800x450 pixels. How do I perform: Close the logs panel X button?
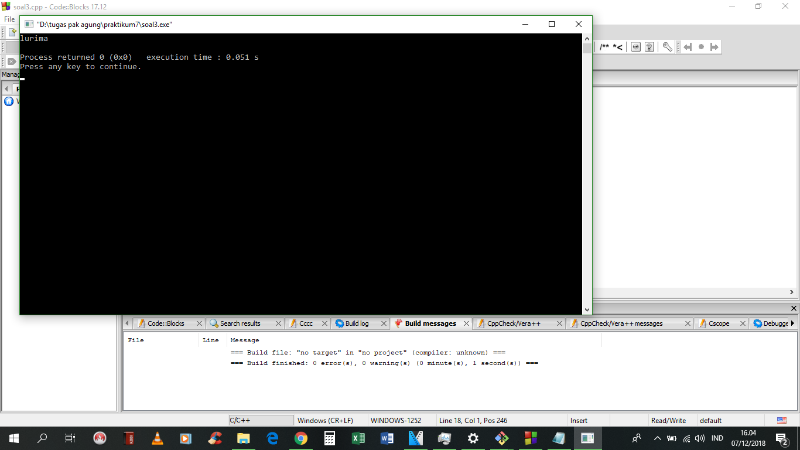794,308
